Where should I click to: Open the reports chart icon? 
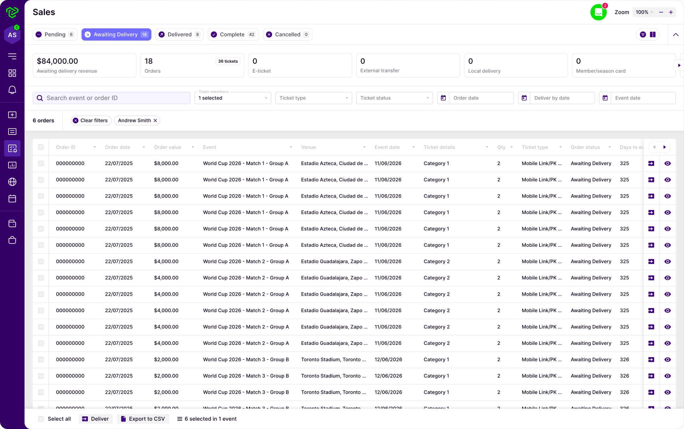(12, 165)
